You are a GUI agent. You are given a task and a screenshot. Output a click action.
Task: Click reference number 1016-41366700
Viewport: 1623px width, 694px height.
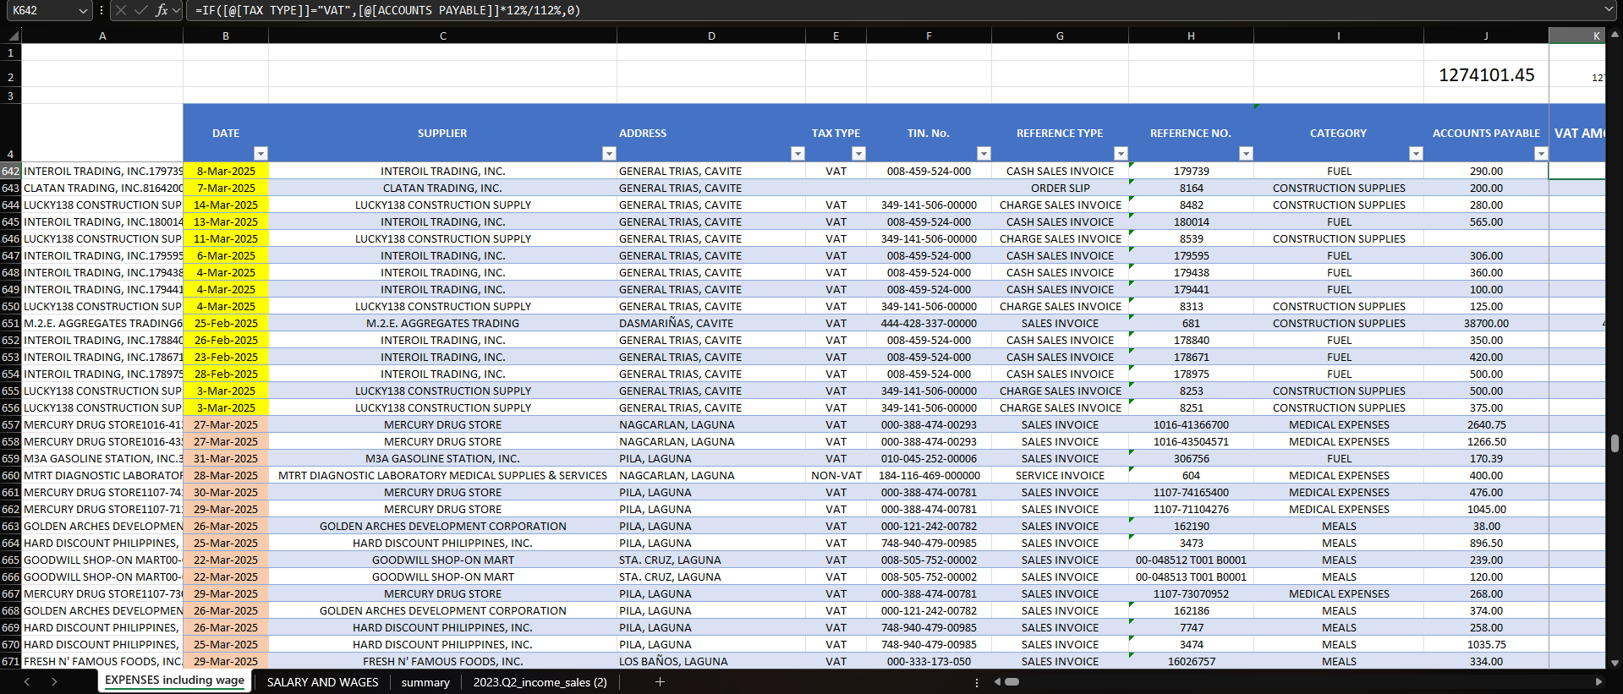(x=1191, y=424)
